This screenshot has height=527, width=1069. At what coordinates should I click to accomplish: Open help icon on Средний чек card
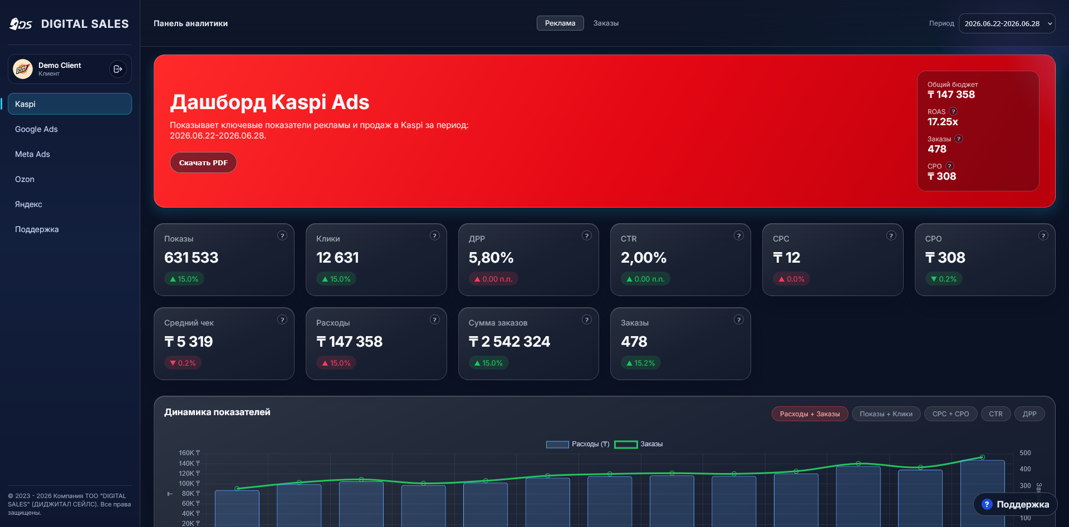282,319
